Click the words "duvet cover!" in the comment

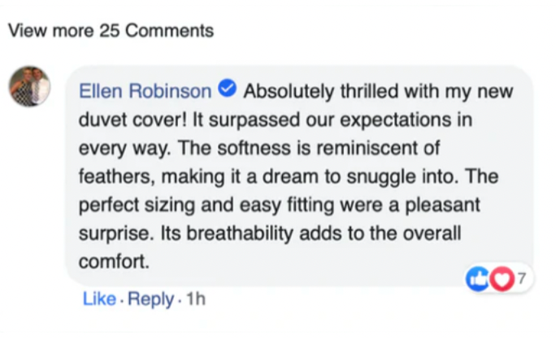(130, 119)
